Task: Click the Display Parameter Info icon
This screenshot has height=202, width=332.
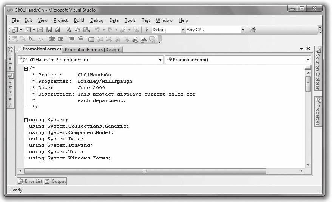Action: coord(23,39)
